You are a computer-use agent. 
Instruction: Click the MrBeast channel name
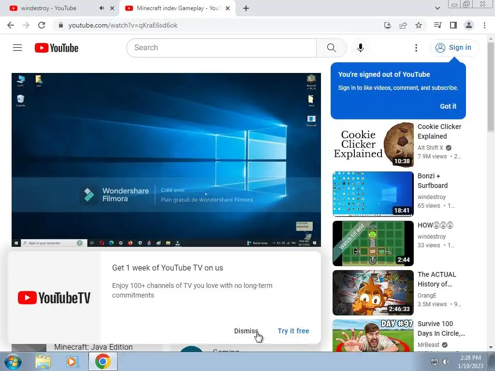(x=428, y=345)
